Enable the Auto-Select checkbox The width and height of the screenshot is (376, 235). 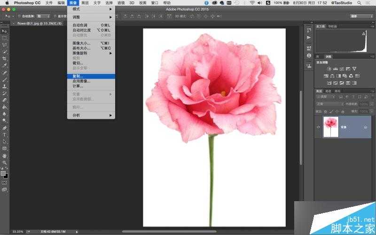[x=19, y=16]
